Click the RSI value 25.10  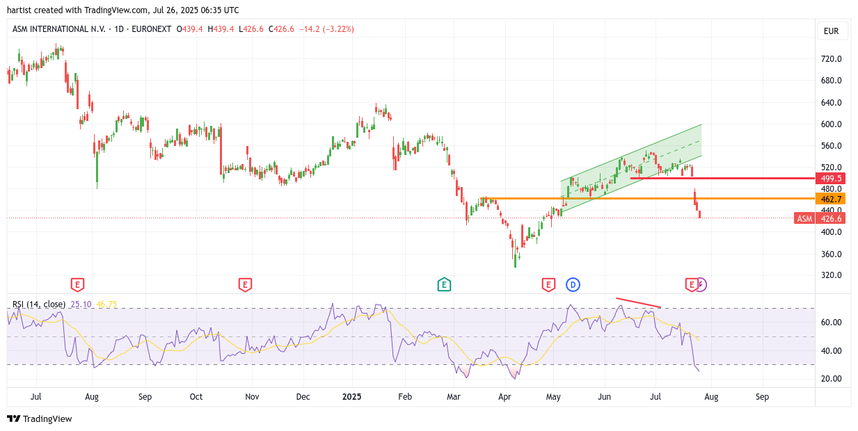click(81, 304)
